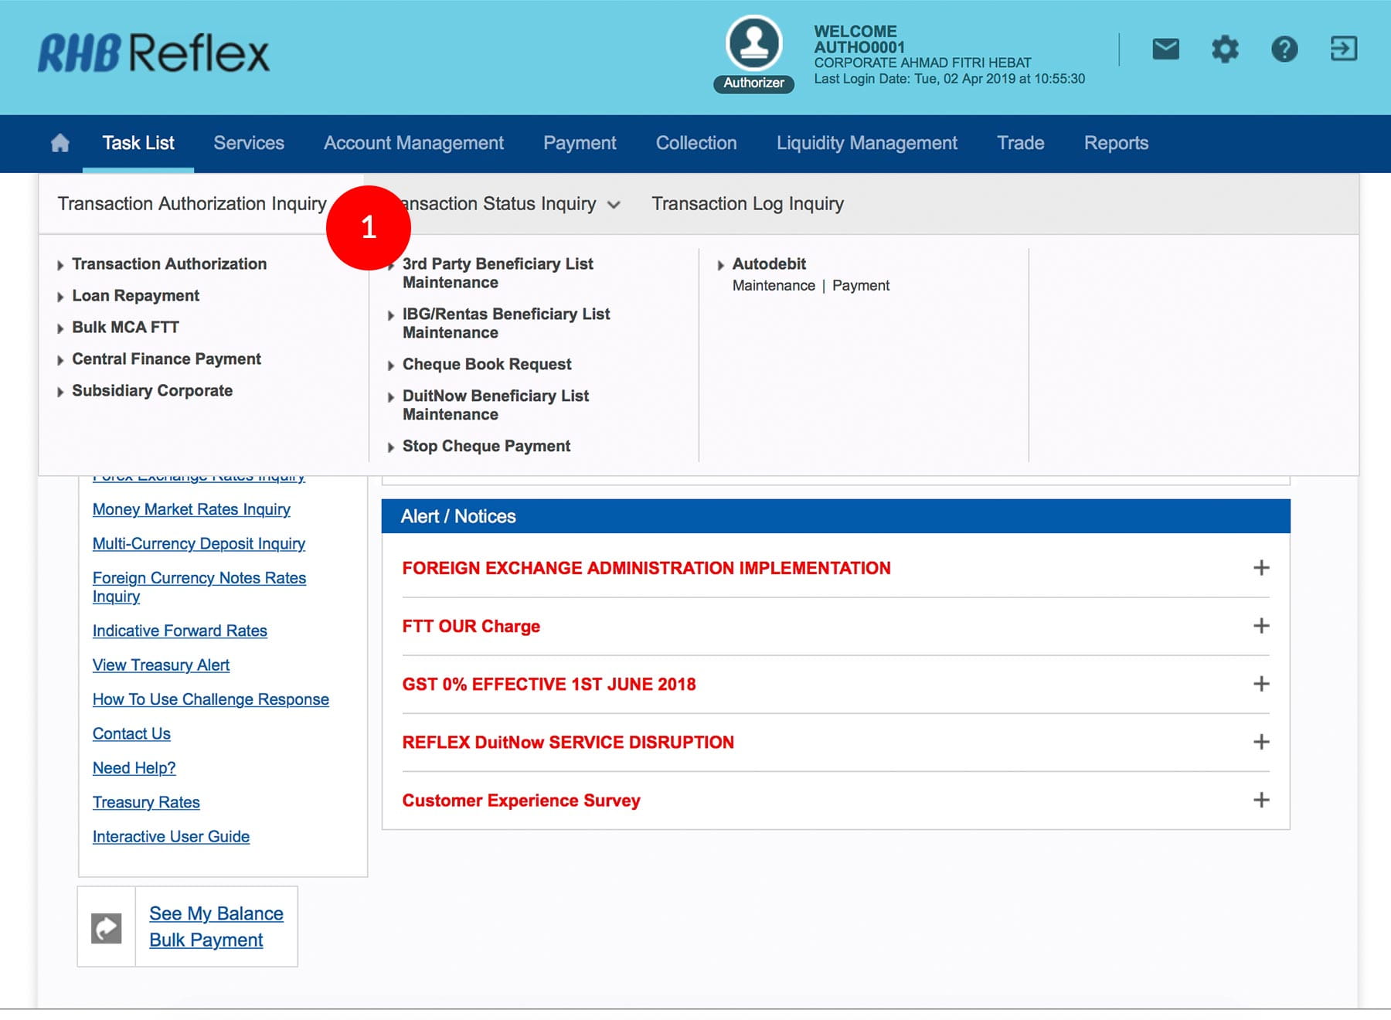The image size is (1391, 1020).
Task: Click the home icon in navigation bar
Action: click(x=60, y=143)
